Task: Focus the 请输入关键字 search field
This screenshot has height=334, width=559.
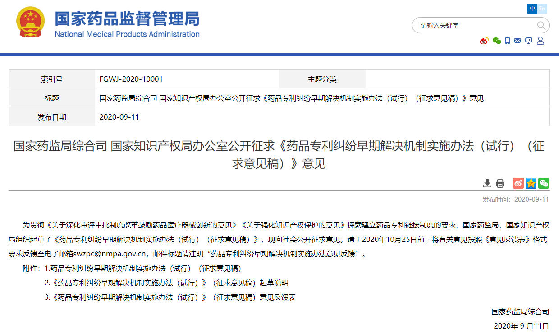Action: [x=473, y=25]
